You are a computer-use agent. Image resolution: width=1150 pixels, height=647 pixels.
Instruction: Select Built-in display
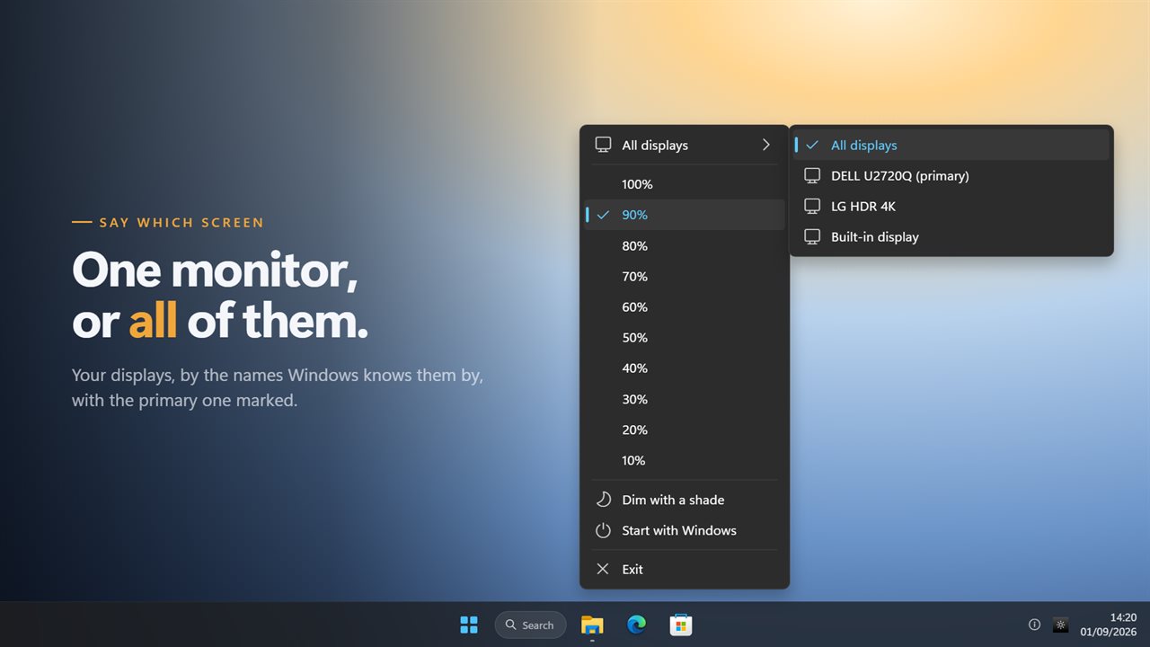951,236
